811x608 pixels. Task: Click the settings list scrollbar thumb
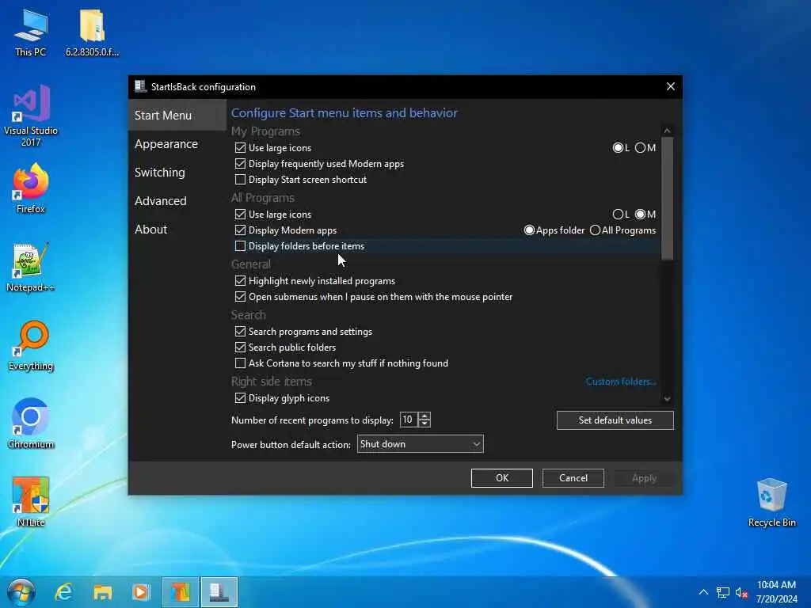(667, 199)
